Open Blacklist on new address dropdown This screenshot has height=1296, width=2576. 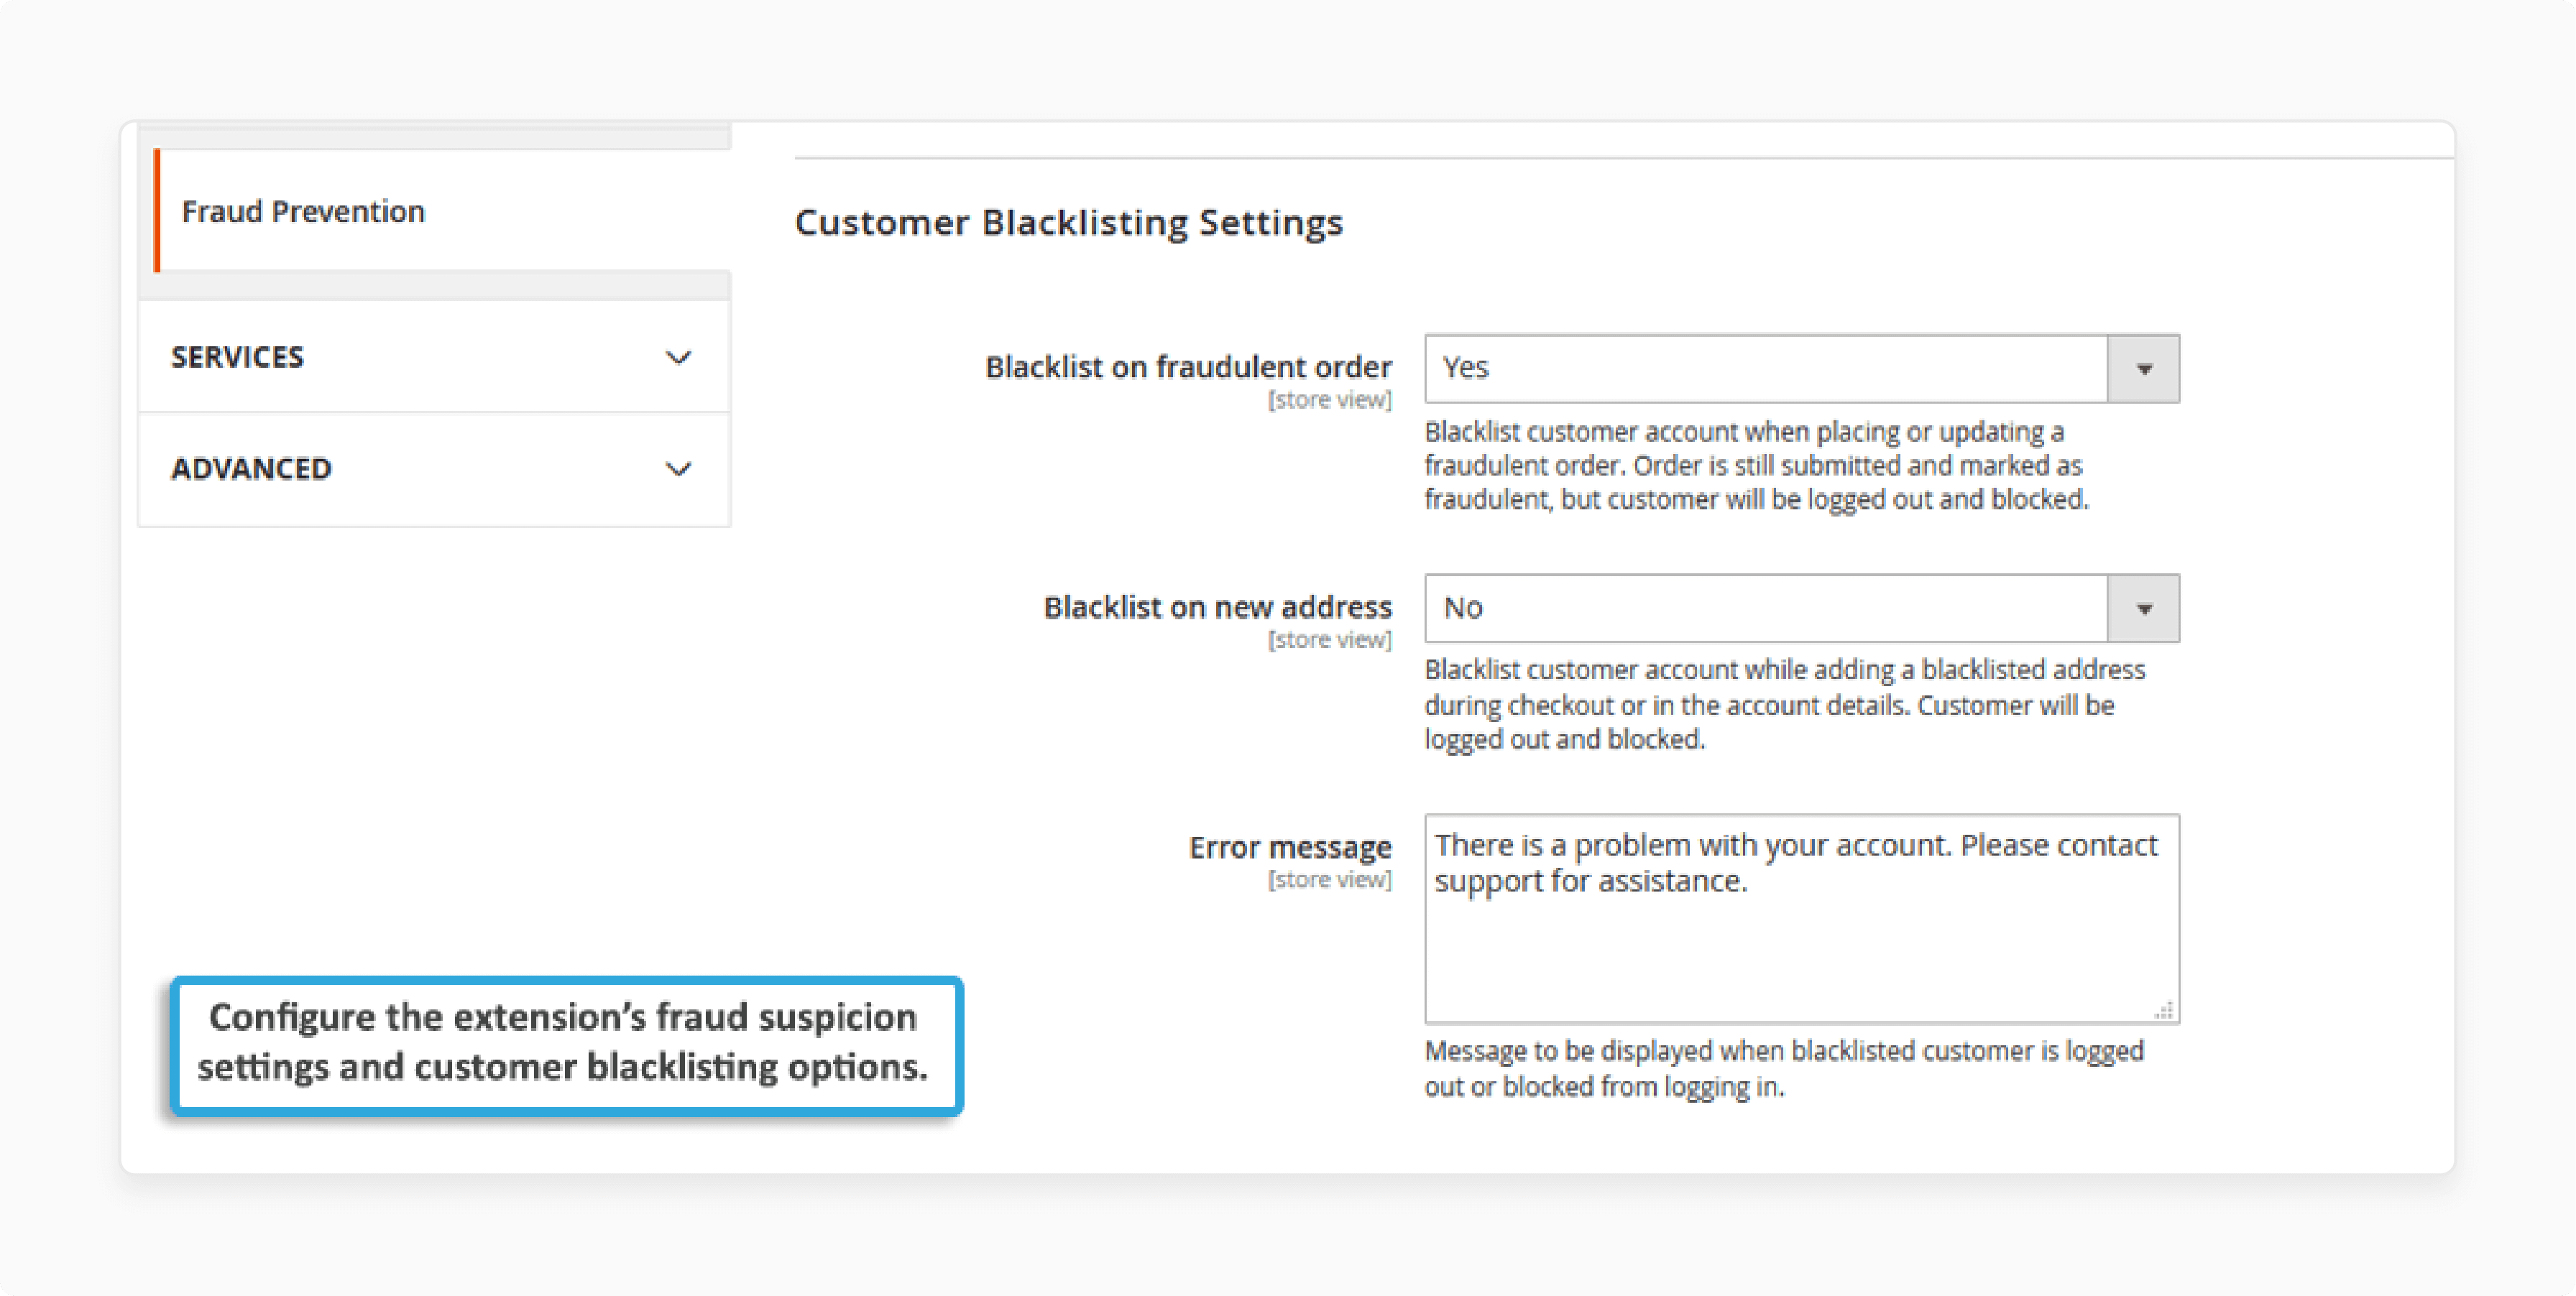(x=1801, y=608)
